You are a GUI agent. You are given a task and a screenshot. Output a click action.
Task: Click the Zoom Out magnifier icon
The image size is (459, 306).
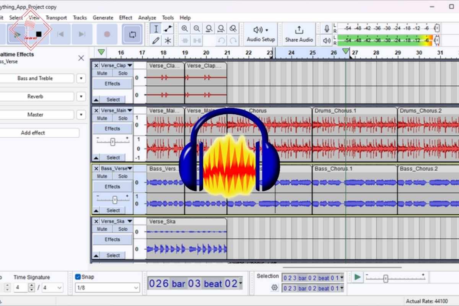(x=197, y=29)
